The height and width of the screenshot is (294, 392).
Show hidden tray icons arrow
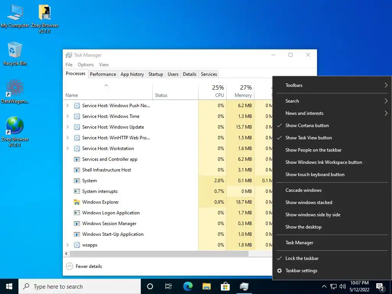(324, 286)
